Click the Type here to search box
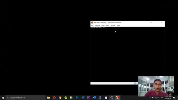This screenshot has width=178, height=100. tap(25, 97)
